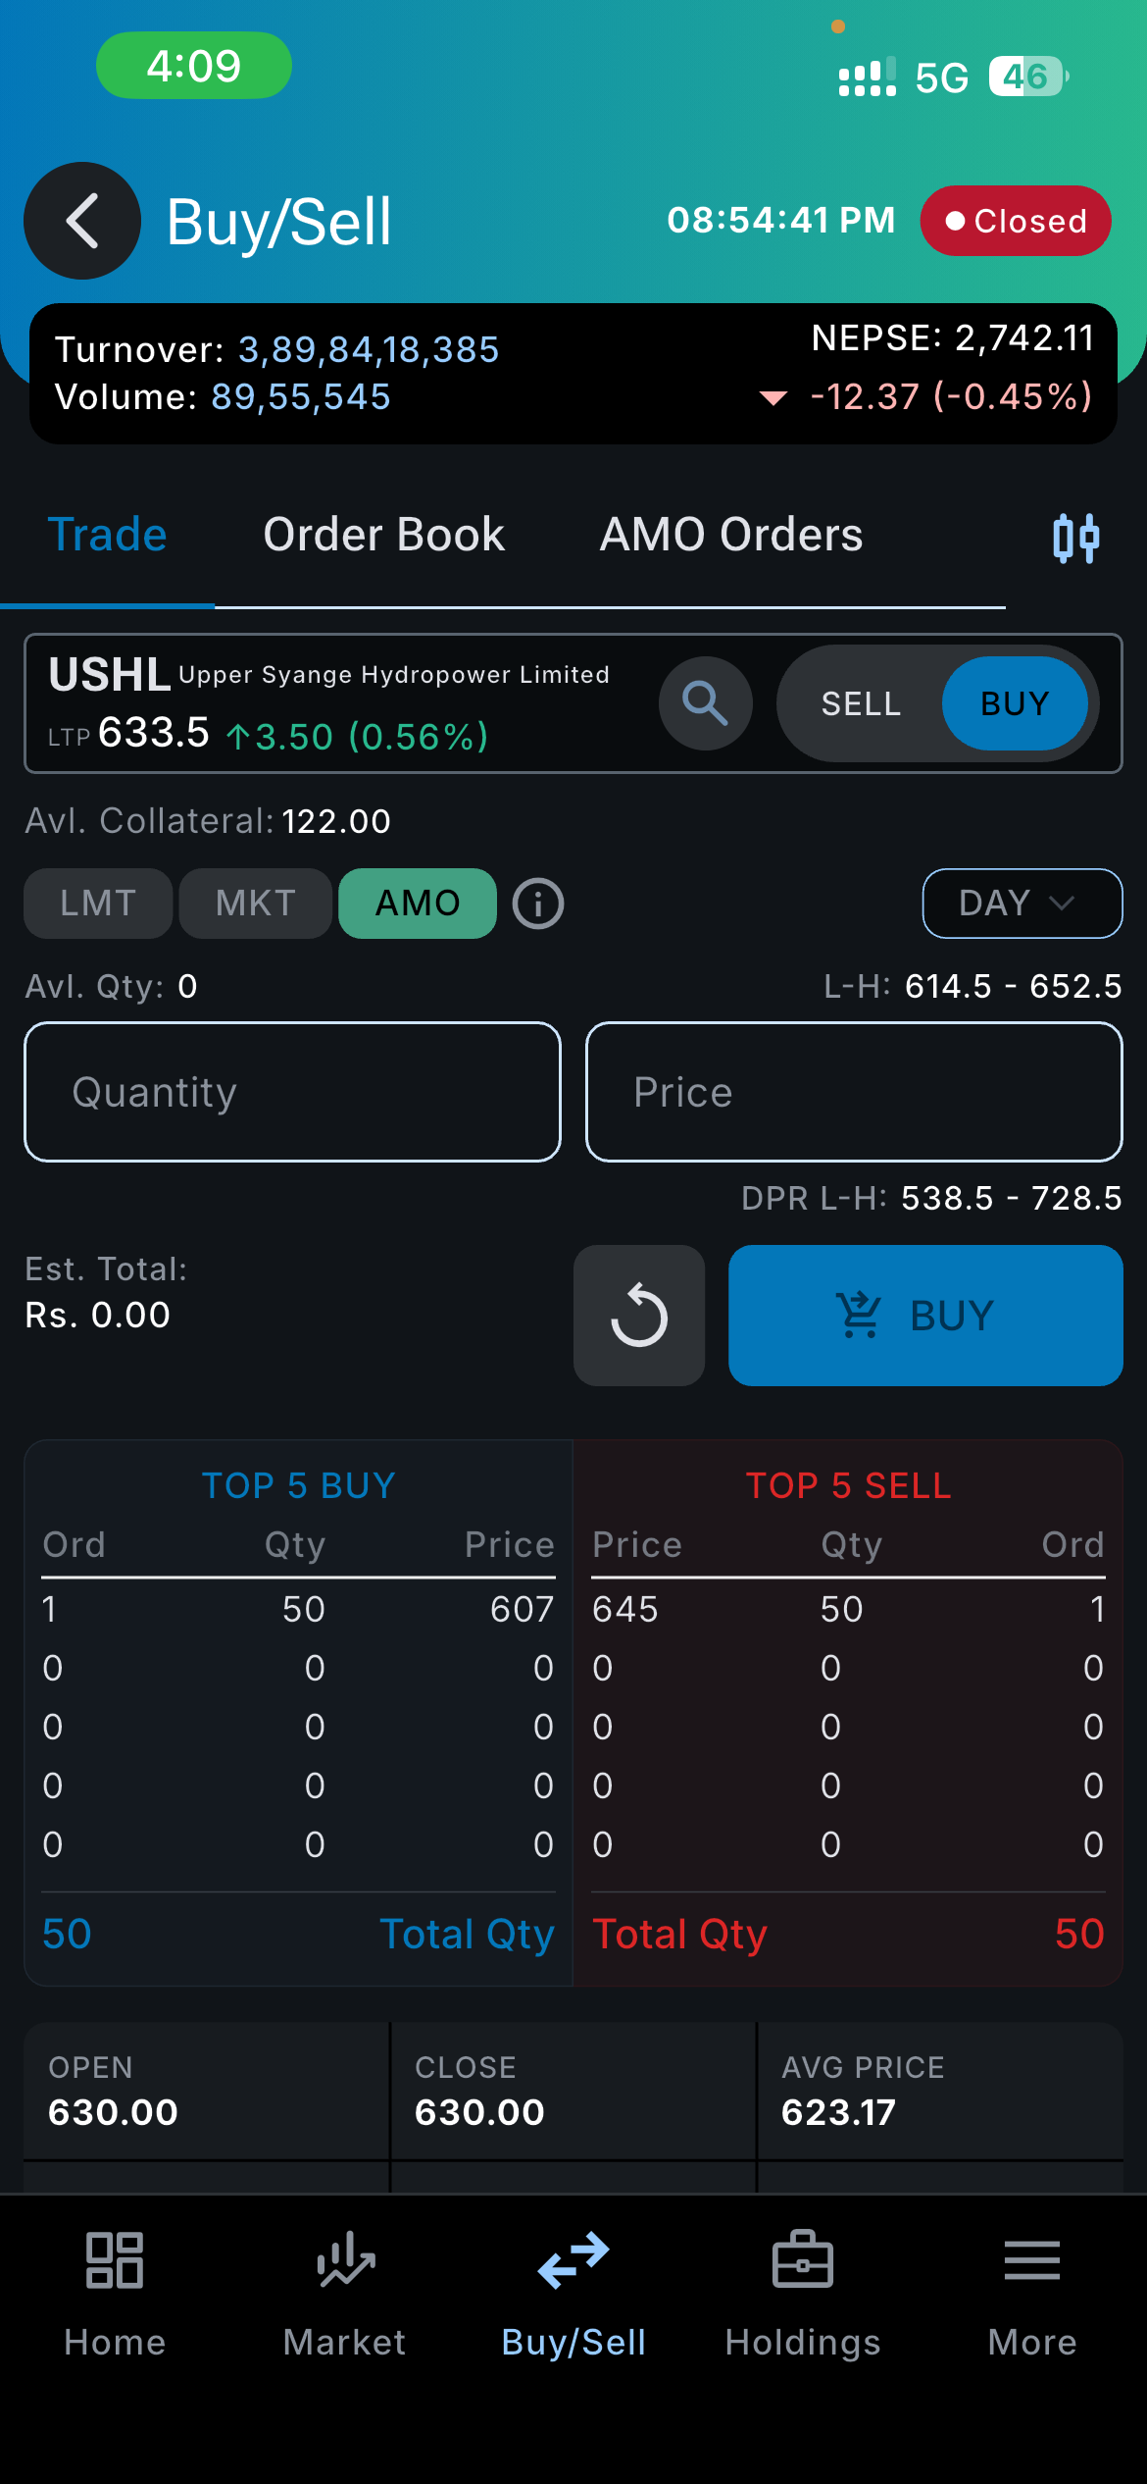Tap LTP value 633.5
This screenshot has width=1147, height=2484.
coord(154,732)
